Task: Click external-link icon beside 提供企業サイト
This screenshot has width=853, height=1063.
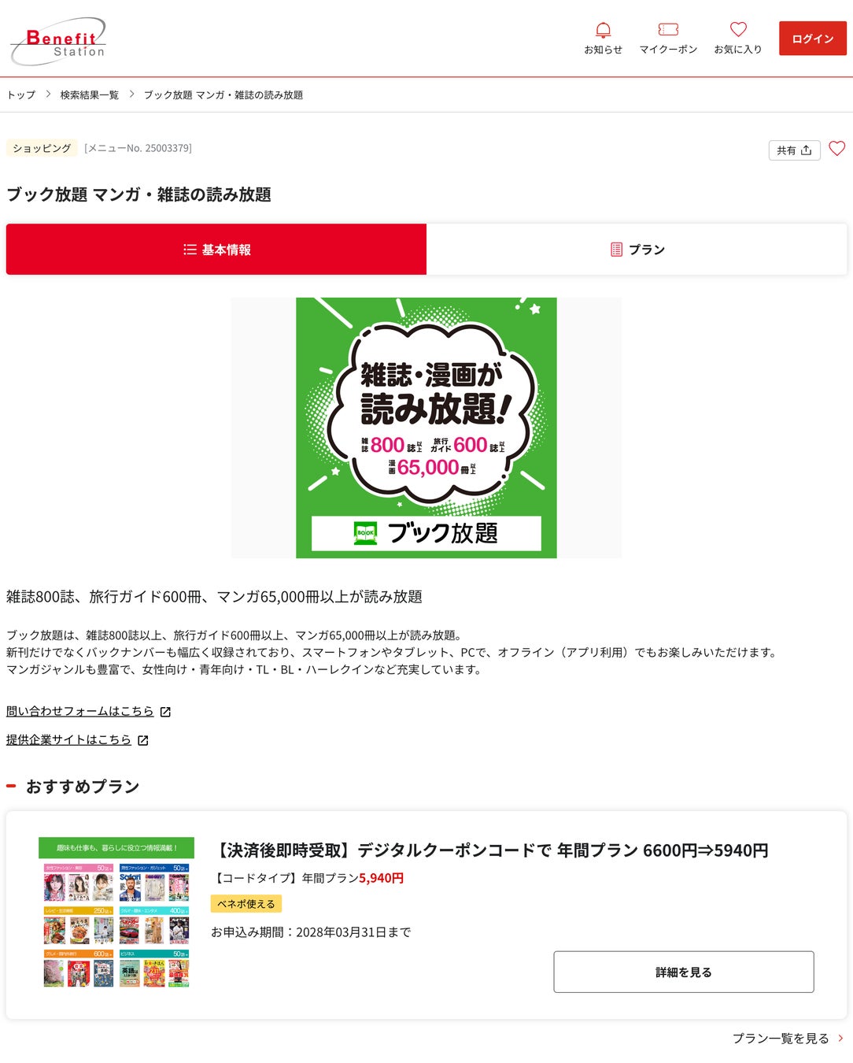Action: (x=142, y=740)
